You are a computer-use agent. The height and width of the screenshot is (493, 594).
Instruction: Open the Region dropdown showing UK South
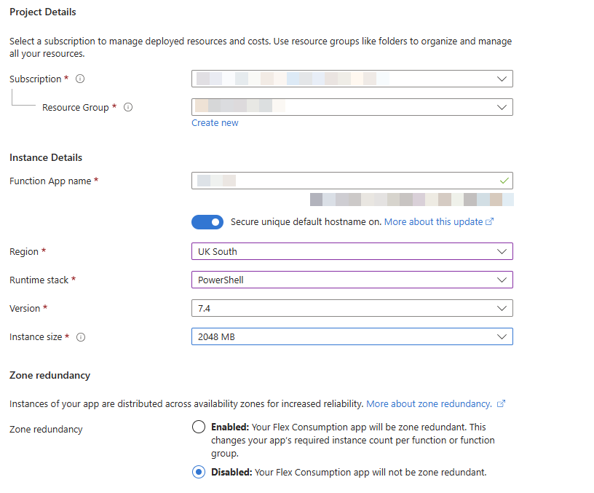point(352,251)
